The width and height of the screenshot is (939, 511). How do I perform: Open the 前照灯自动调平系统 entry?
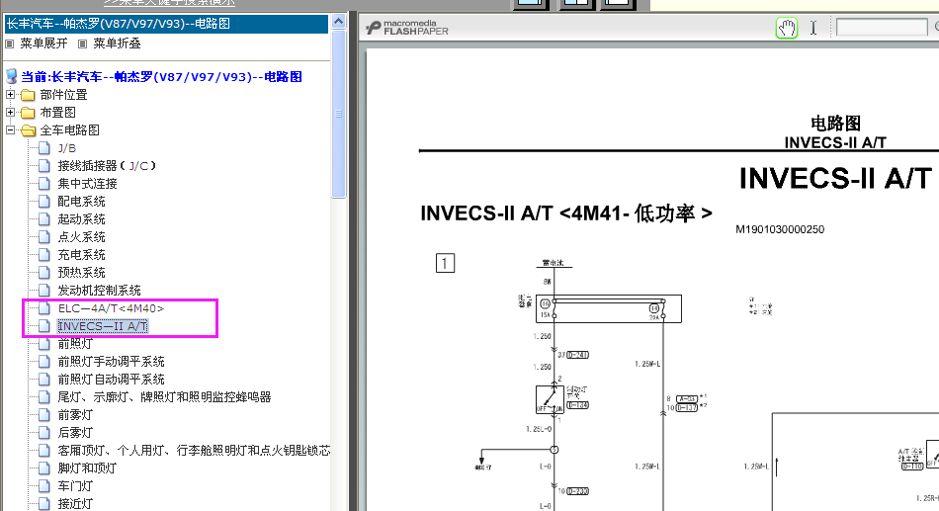111,380
